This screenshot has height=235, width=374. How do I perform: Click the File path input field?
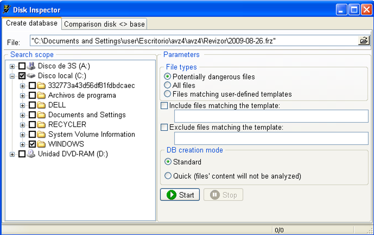tap(194, 41)
